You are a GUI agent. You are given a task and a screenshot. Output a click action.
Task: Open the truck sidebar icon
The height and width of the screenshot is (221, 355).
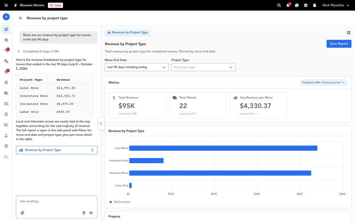(6, 93)
